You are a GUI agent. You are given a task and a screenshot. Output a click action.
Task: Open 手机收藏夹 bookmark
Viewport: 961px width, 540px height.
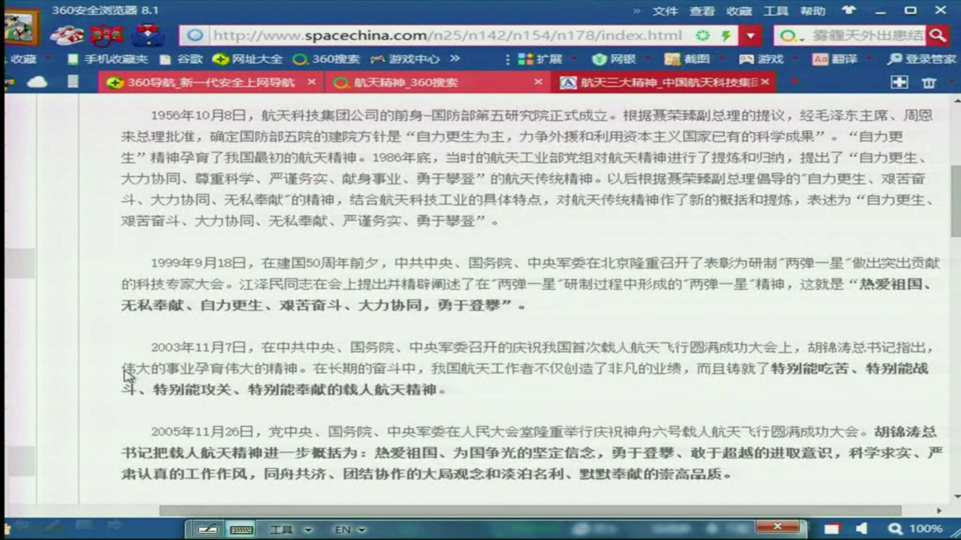pos(108,59)
